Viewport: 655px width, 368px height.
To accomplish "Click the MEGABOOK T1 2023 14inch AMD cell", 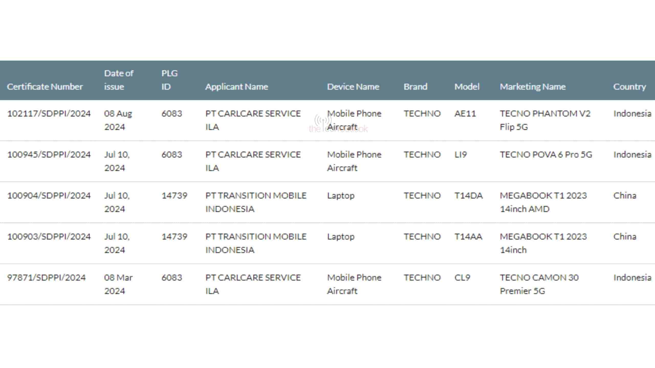I will (543, 202).
